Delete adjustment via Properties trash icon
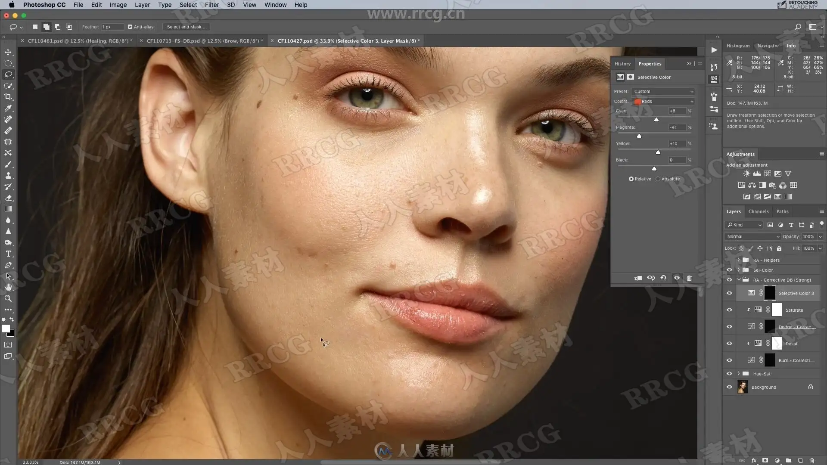This screenshot has width=827, height=465. point(689,278)
